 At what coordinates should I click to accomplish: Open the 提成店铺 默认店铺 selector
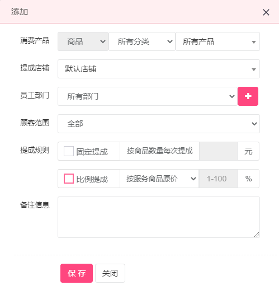[x=159, y=69]
